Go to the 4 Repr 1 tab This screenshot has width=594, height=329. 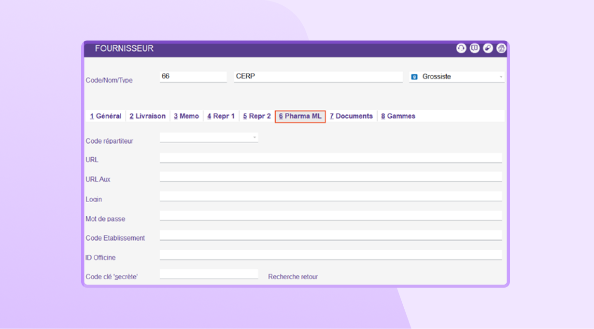pyautogui.click(x=221, y=116)
